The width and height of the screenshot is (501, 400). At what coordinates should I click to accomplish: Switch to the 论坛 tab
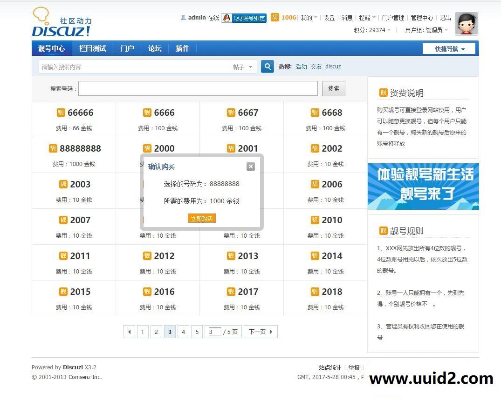155,48
